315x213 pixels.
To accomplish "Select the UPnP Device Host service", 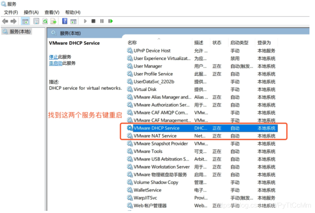I will point(202,50).
